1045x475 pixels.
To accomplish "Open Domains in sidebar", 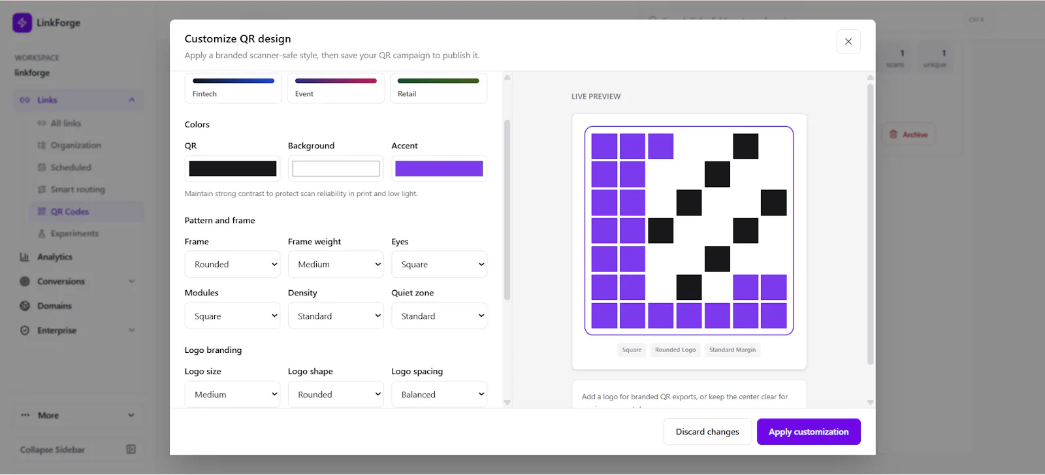I will click(x=54, y=306).
